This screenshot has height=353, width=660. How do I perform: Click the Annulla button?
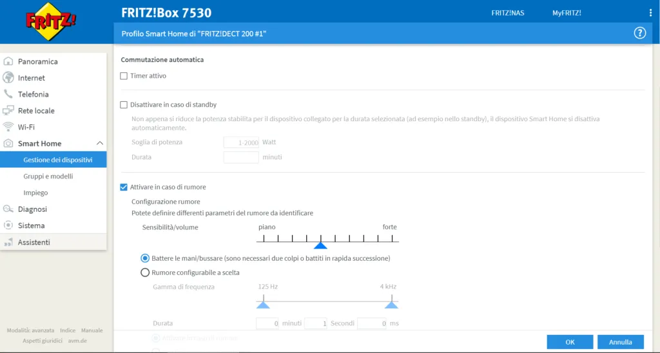pyautogui.click(x=621, y=342)
